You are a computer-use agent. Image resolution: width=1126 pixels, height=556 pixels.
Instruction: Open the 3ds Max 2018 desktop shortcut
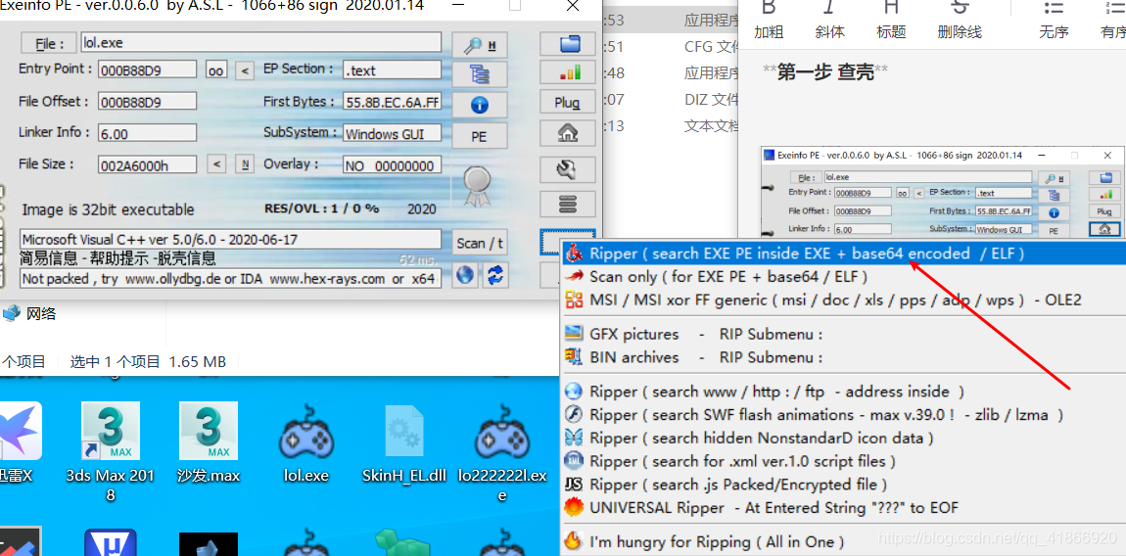[110, 452]
